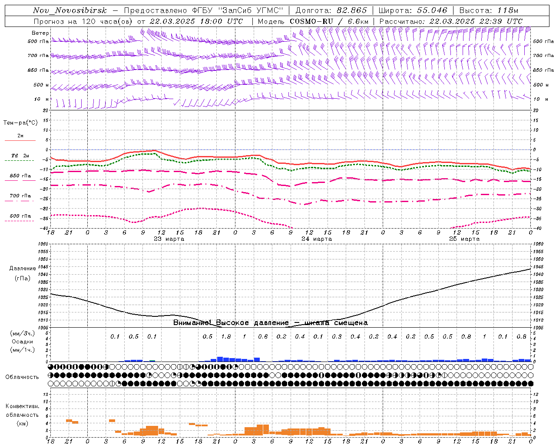The image size is (556, 445).
Task: Click the model name COSMO-RU / 6.6км
Action: click(x=329, y=21)
